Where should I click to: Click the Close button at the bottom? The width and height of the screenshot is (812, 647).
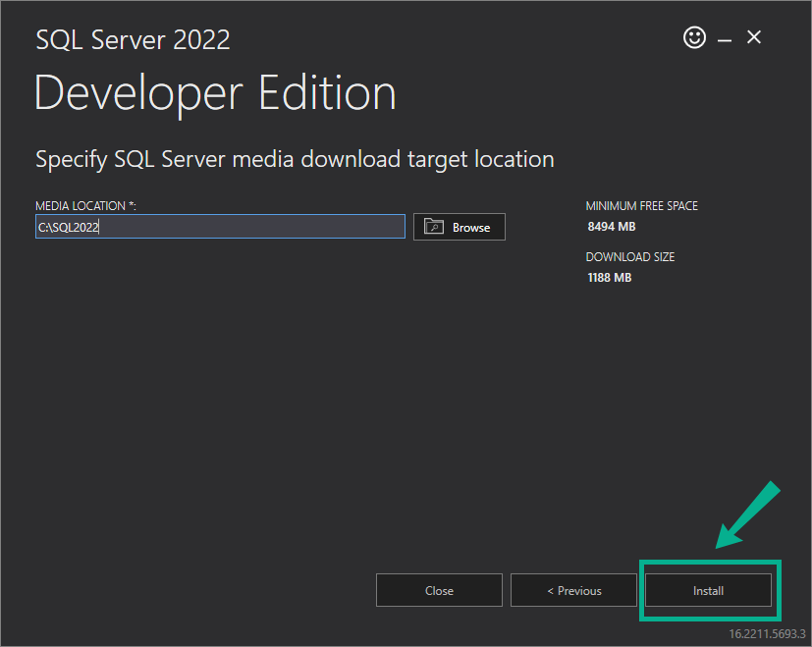click(439, 590)
